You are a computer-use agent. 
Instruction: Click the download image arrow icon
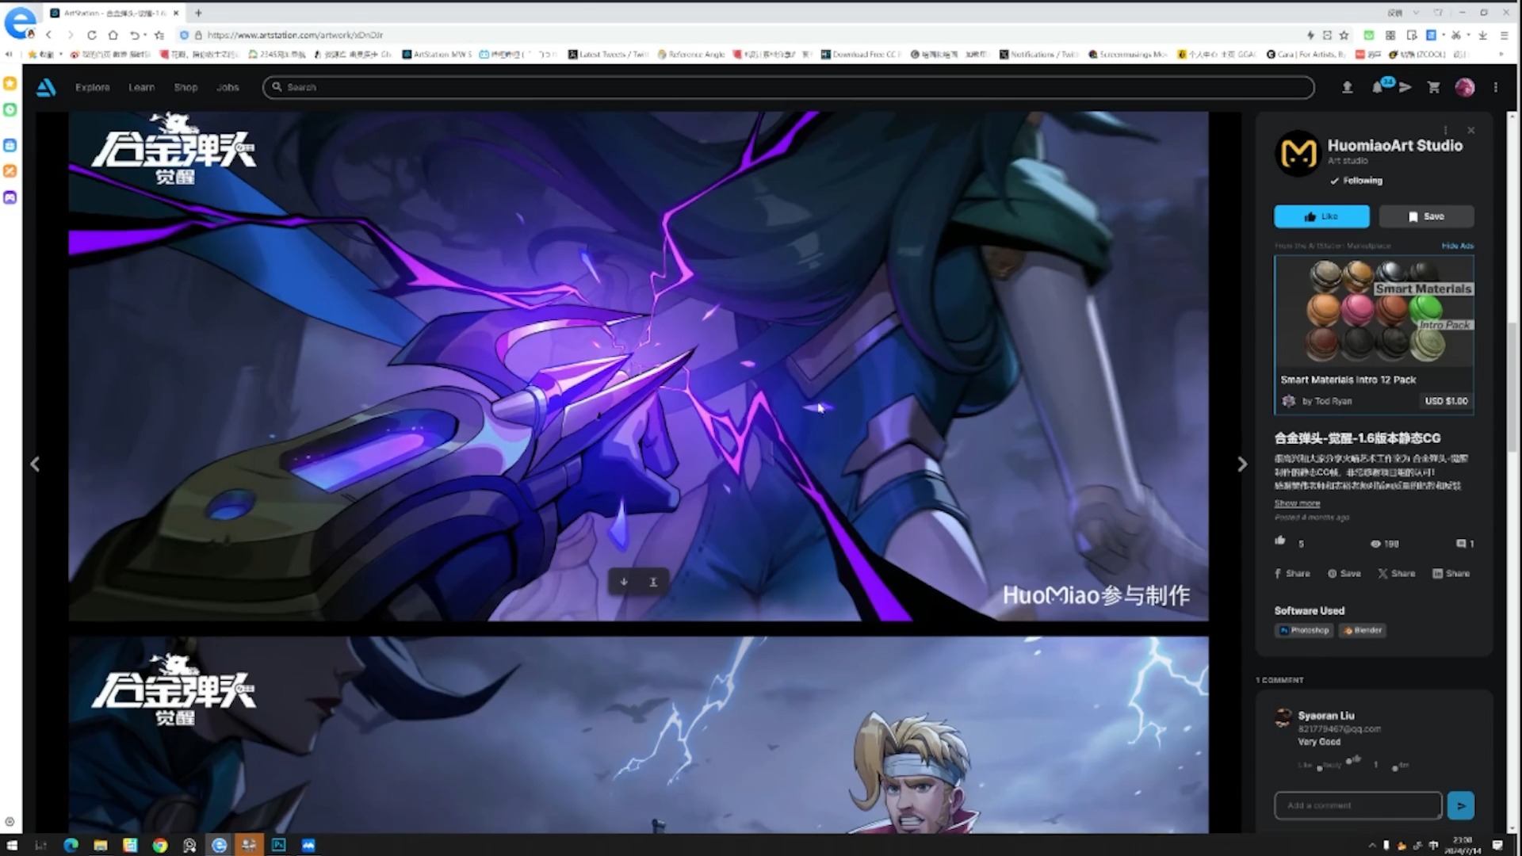tap(624, 582)
